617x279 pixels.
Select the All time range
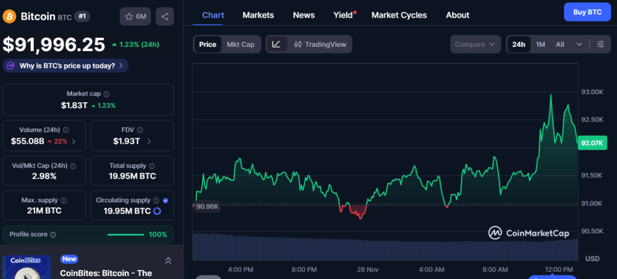tap(560, 44)
